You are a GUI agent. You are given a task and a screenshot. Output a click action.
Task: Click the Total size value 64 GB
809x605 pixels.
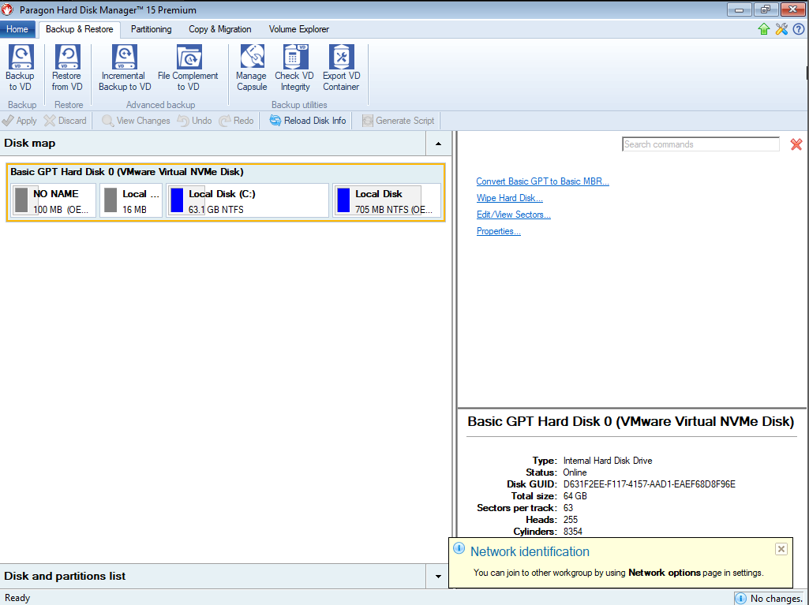575,496
